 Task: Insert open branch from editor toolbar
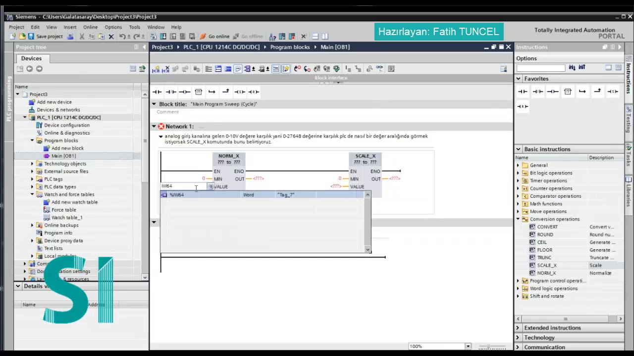click(x=211, y=91)
